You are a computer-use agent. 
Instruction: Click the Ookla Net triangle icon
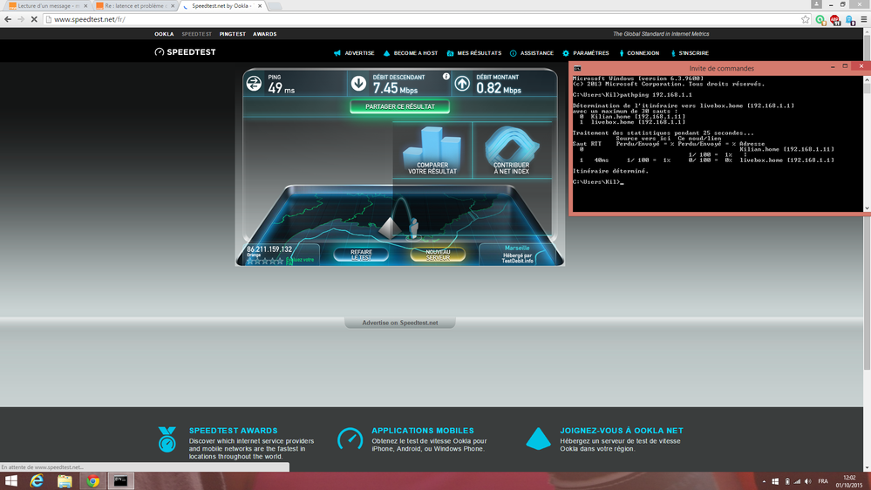538,439
